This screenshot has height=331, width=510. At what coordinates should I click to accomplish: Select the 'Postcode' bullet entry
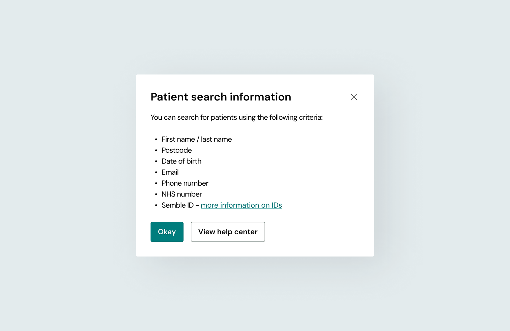coord(176,150)
